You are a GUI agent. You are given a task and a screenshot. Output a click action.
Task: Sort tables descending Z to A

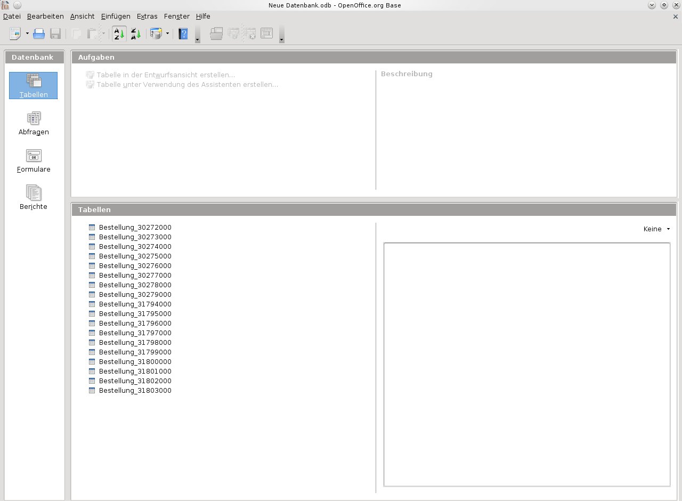[135, 34]
